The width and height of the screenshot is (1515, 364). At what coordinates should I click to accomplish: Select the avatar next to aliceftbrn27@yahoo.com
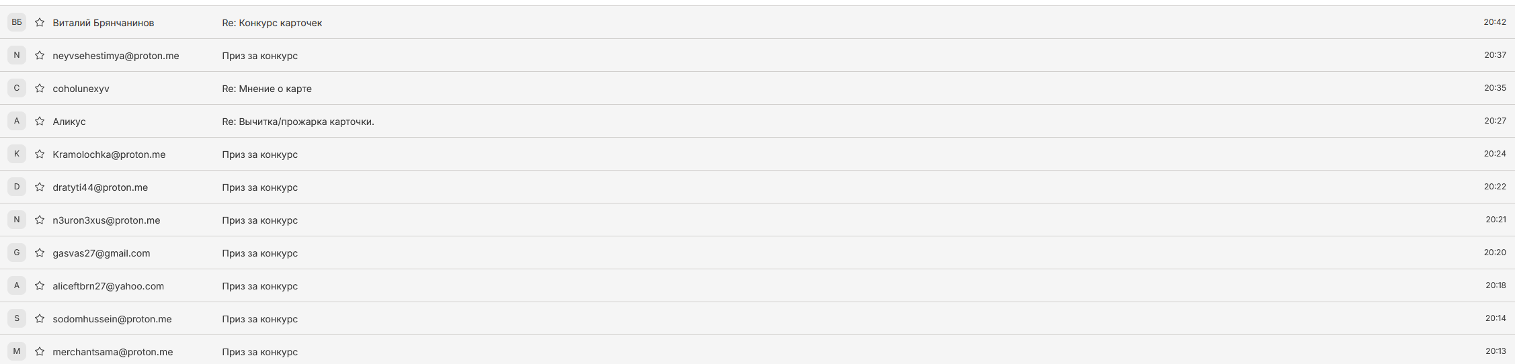(17, 285)
